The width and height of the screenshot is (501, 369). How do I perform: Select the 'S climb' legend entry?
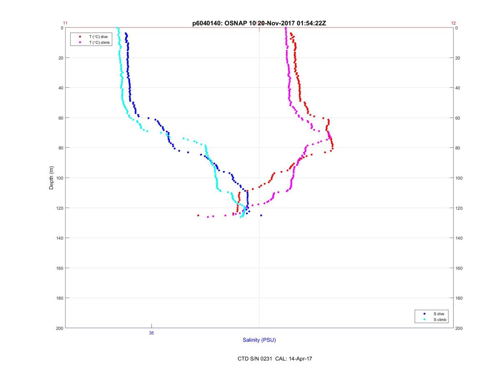(440, 320)
